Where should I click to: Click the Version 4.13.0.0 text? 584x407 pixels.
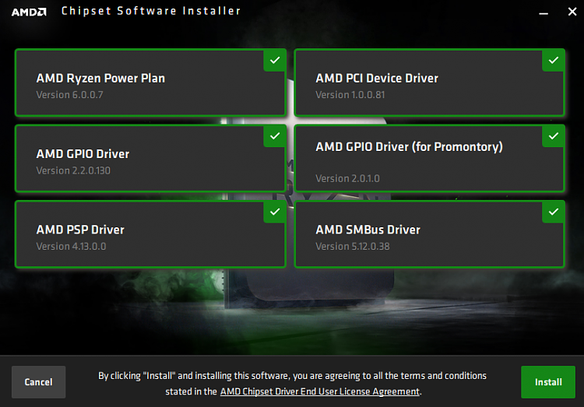(x=71, y=247)
